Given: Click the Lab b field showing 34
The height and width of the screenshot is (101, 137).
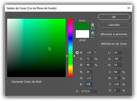Looking at the screenshot, I should coord(118,65).
